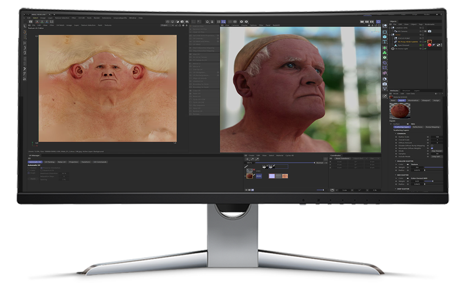Click the red material tag on Eyes Dressed
This screenshot has width=467, height=286.
click(x=429, y=45)
